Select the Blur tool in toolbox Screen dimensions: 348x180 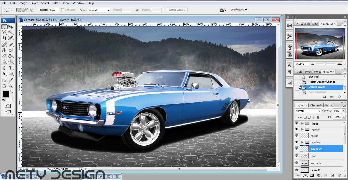pyautogui.click(x=5, y=62)
